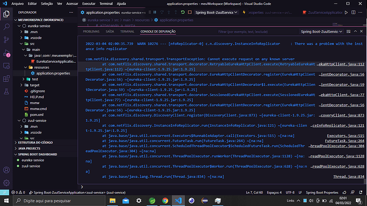Screen dimensions: 367x206
Task: Switch to the SAÍDA tab
Action: (110, 31)
